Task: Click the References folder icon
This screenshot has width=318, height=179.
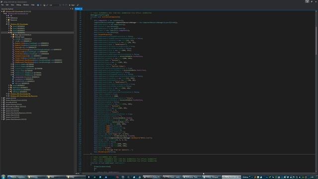Action: 8,18
